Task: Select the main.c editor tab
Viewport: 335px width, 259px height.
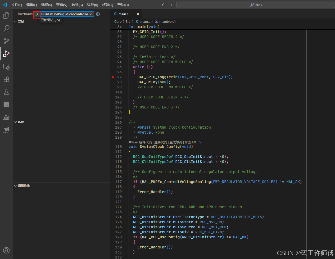Action: point(126,14)
